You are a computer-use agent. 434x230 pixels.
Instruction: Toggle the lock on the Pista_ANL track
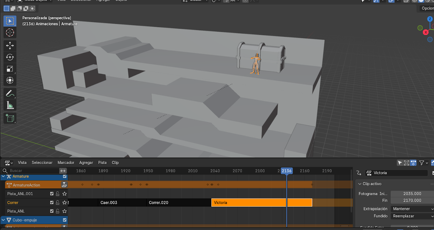57,211
